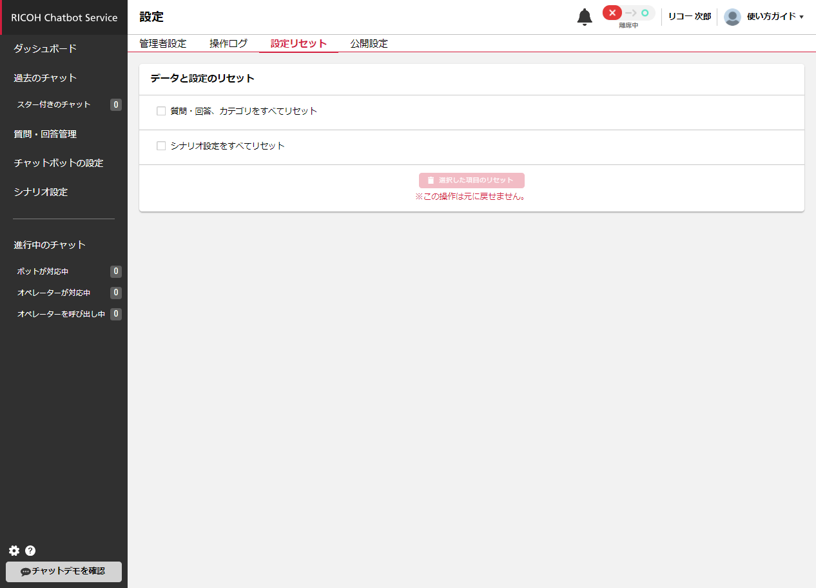Viewport: 816px width, 588px height.
Task: Click the help question mark icon
Action: click(30, 551)
